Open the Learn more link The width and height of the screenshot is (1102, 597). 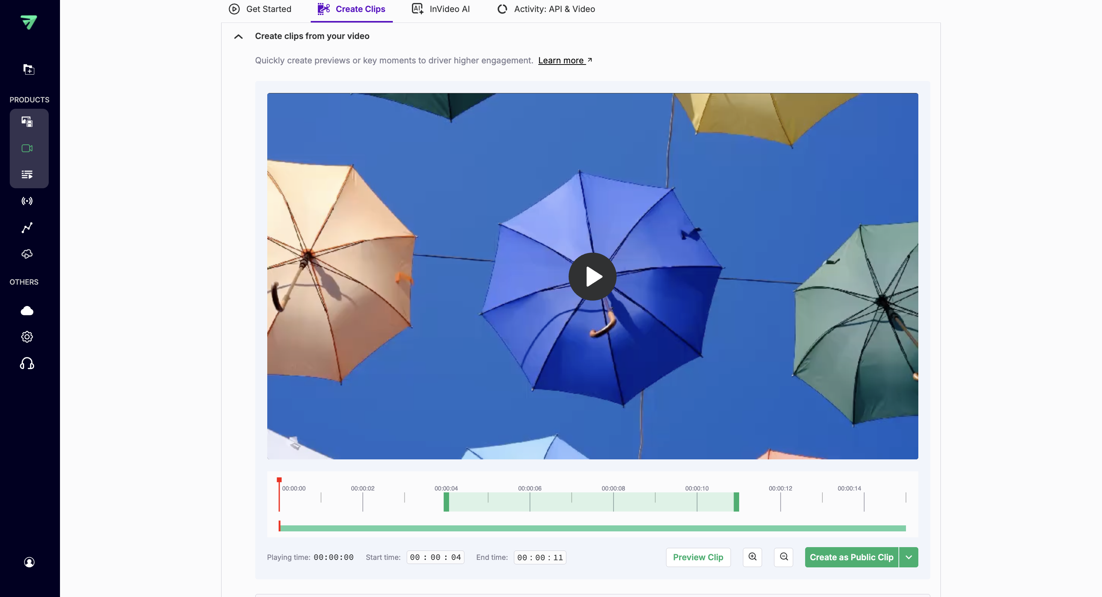pos(562,60)
